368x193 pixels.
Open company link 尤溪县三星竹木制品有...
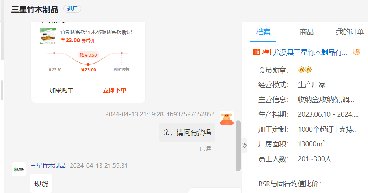coord(310,52)
